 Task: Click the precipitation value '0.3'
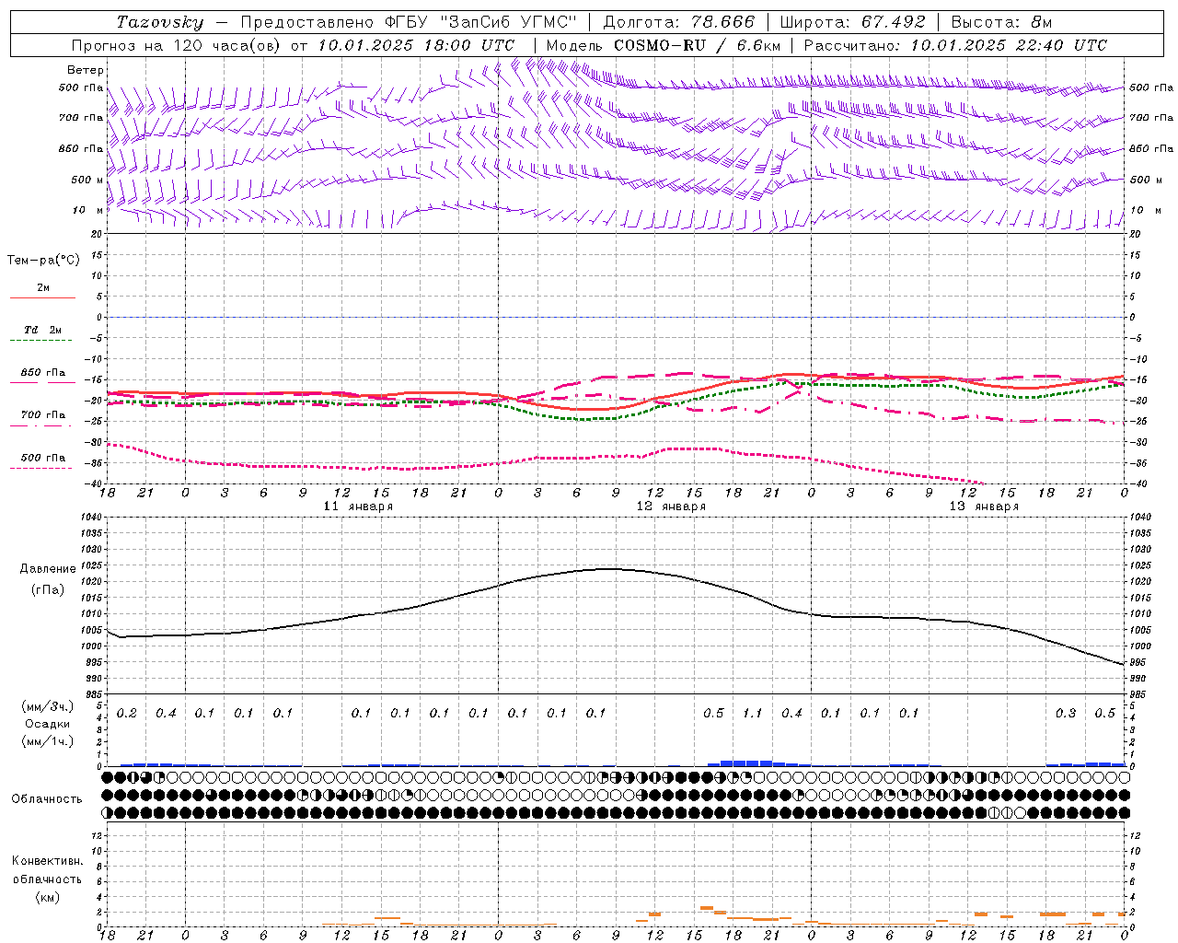point(1066,713)
